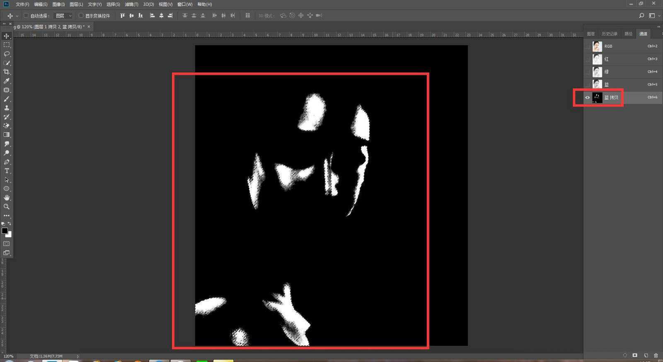Viewport: 663px width, 362px height.
Task: Select the Lasso tool
Action: (x=7, y=54)
